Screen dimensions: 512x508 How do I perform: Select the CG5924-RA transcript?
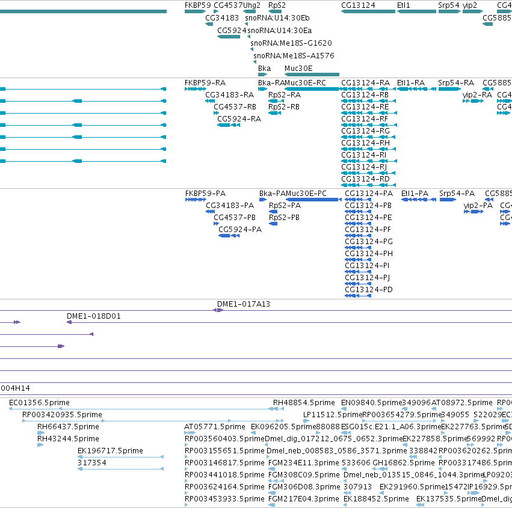point(229,125)
